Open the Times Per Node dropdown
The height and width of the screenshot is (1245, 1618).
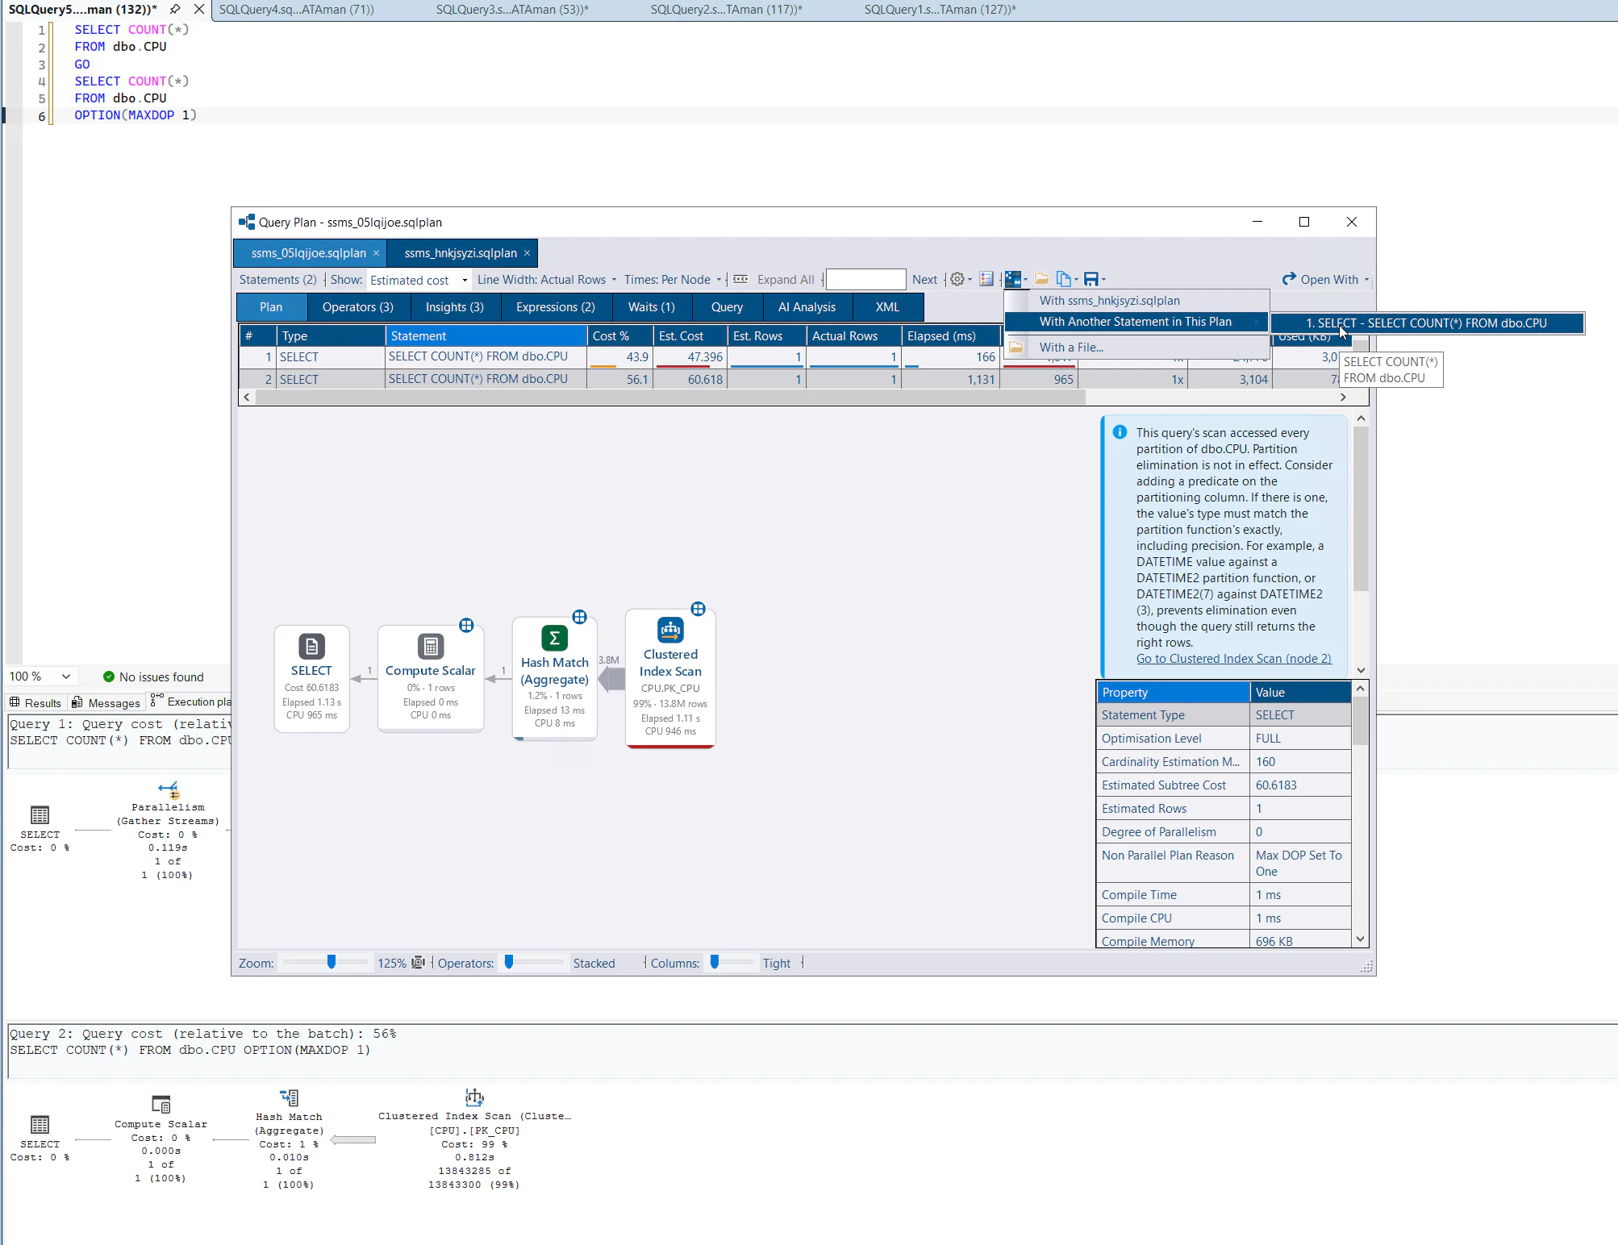(x=673, y=280)
